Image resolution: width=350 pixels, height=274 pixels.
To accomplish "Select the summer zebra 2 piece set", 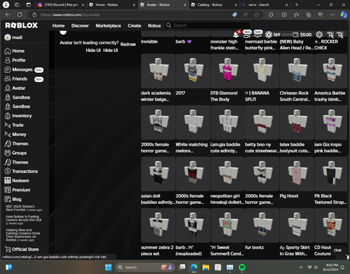I will point(158,226).
